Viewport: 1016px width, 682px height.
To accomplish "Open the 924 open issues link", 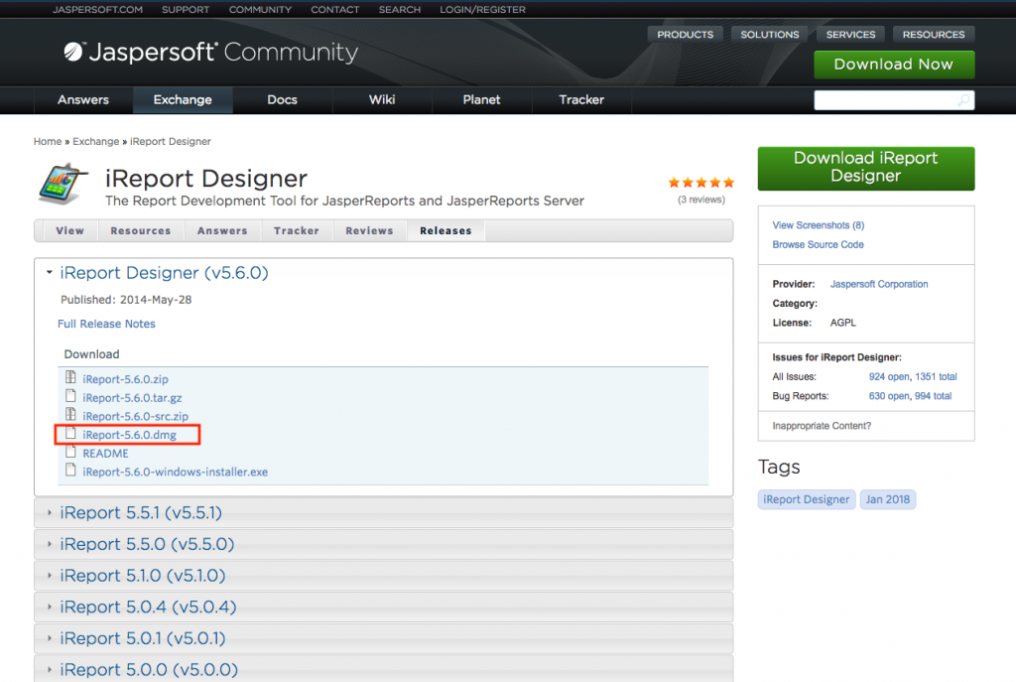I will [x=889, y=376].
